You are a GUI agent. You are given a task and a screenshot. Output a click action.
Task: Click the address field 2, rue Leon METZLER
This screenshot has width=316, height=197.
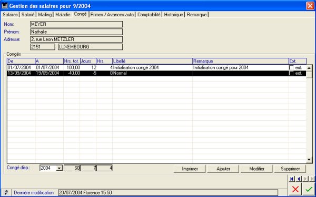(x=76, y=39)
